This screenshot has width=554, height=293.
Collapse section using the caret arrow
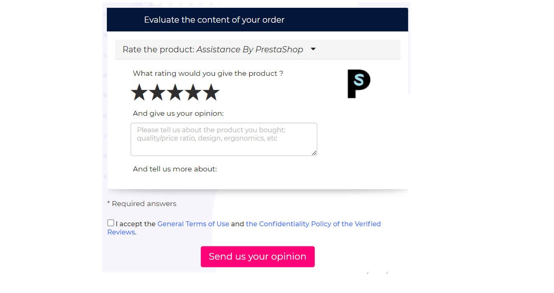point(313,49)
